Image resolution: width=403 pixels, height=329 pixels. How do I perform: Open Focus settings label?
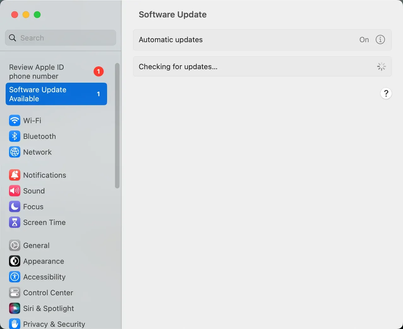click(x=33, y=206)
